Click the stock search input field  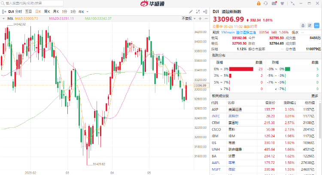pos(32,3)
